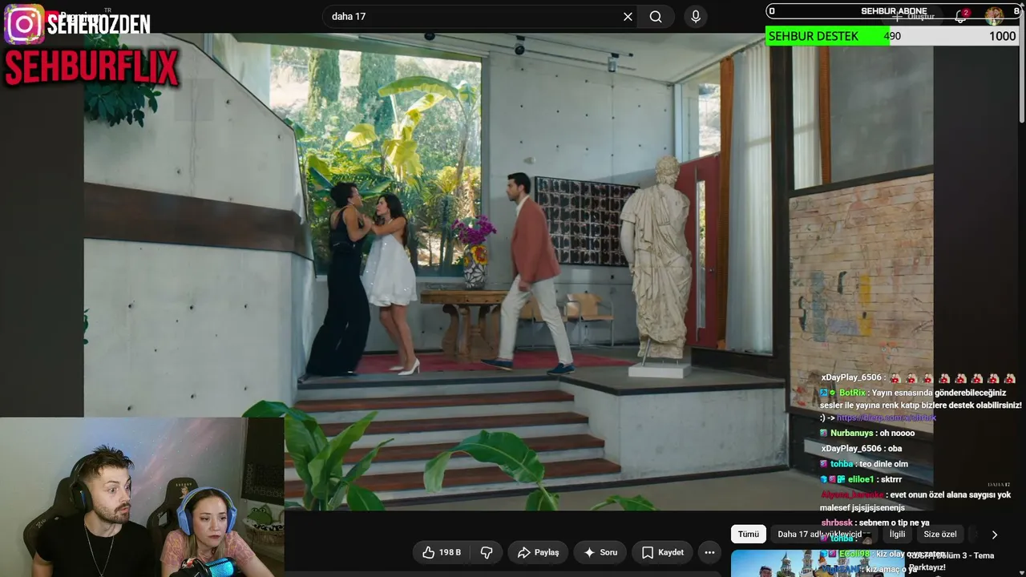The width and height of the screenshot is (1026, 577).
Task: Open 'Bölüm 3 - Tema Parktayız!' video title
Action: [x=951, y=561]
